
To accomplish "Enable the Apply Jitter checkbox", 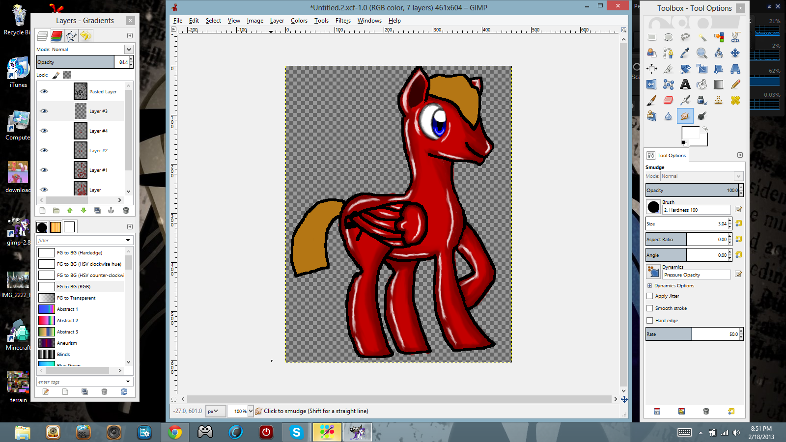I will point(650,296).
